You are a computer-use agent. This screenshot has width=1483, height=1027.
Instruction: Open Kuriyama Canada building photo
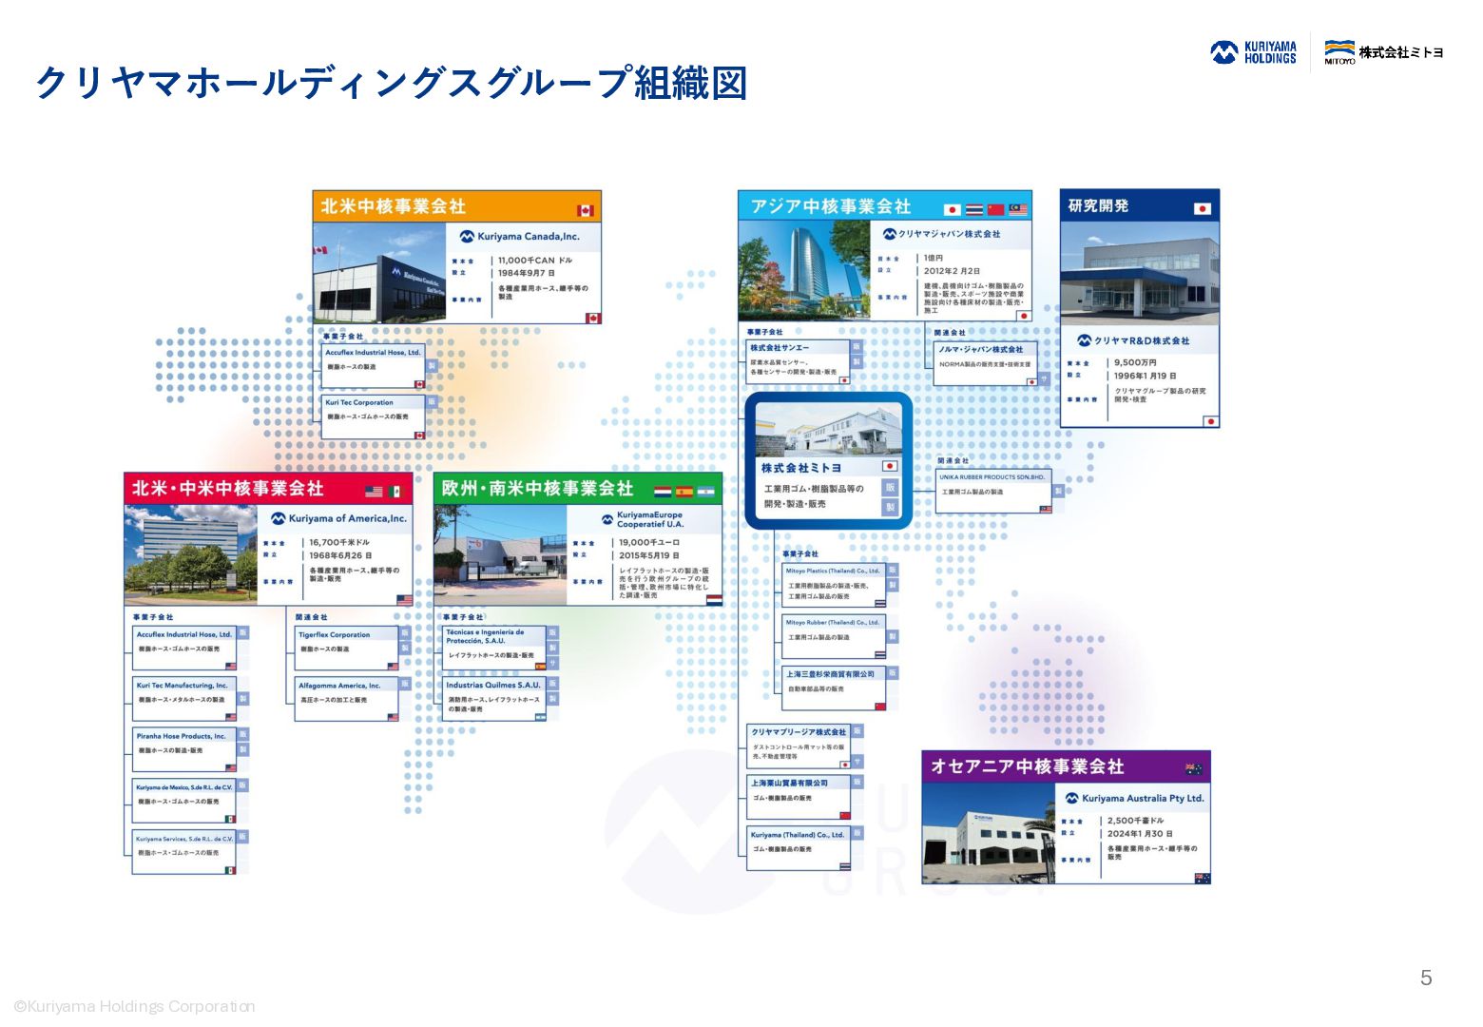pyautogui.click(x=379, y=275)
